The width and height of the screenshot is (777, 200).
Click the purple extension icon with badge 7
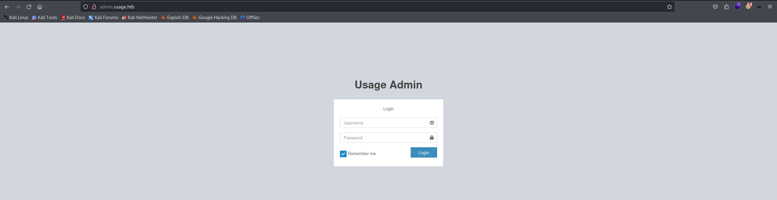pos(738,6)
